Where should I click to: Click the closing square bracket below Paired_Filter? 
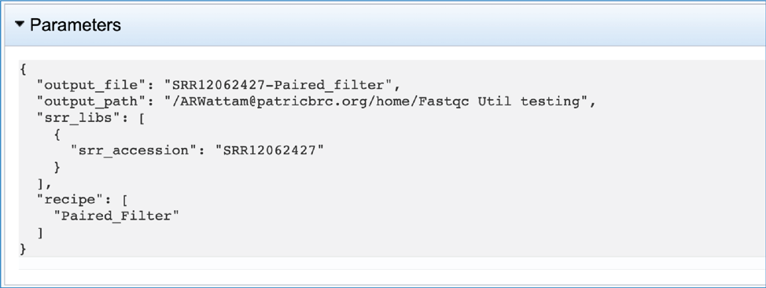tap(41, 233)
